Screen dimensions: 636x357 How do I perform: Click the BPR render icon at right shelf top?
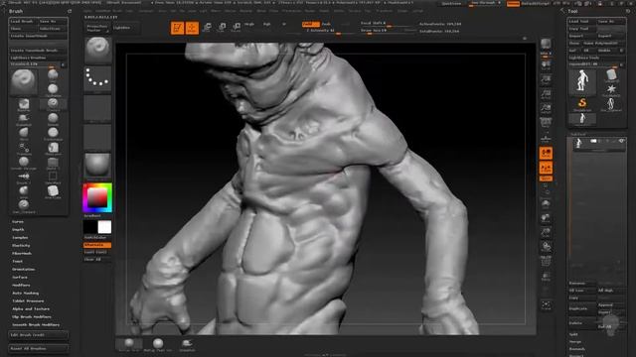point(546,44)
